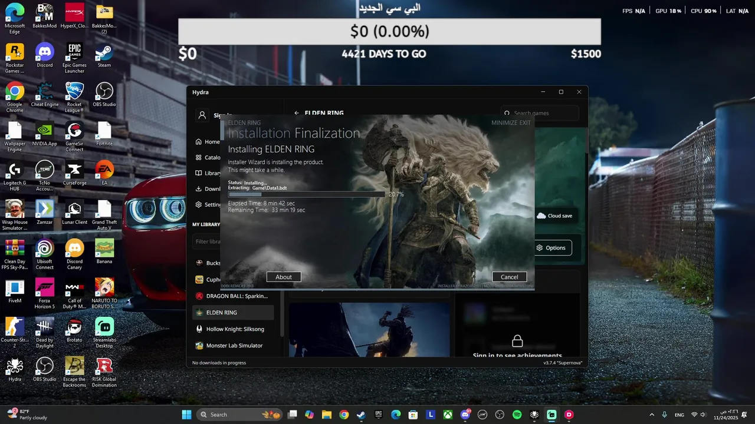This screenshot has width=755, height=424.
Task: Open Rocket League desktop icon
Action: 74,97
